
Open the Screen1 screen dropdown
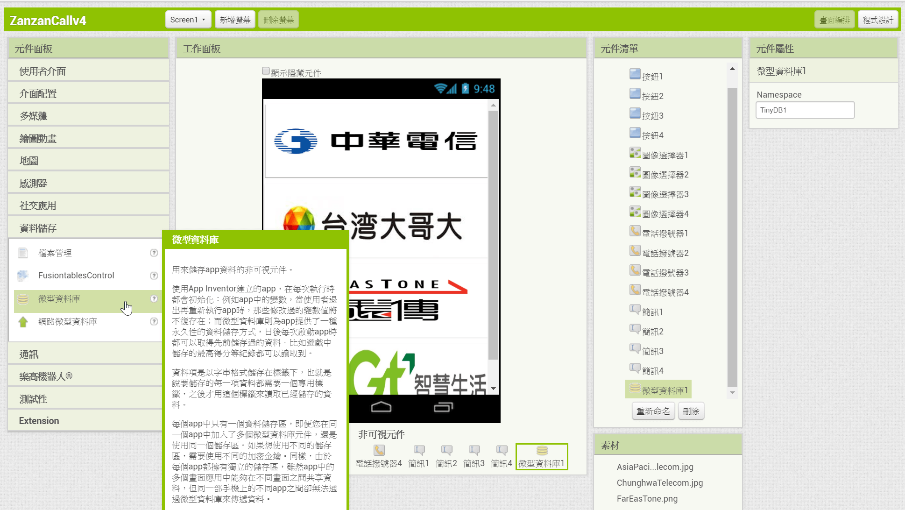(x=188, y=20)
